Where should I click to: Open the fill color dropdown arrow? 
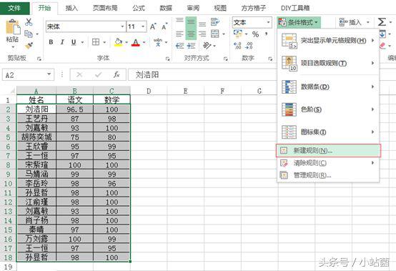coord(127,42)
